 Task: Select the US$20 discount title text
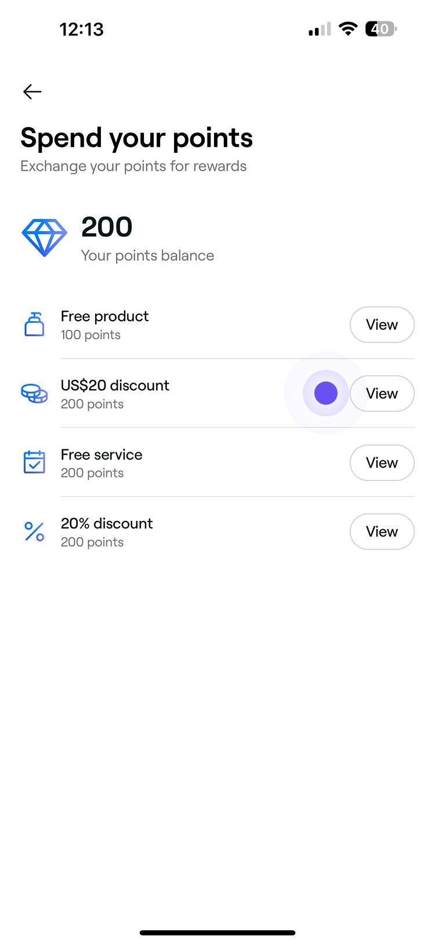115,386
